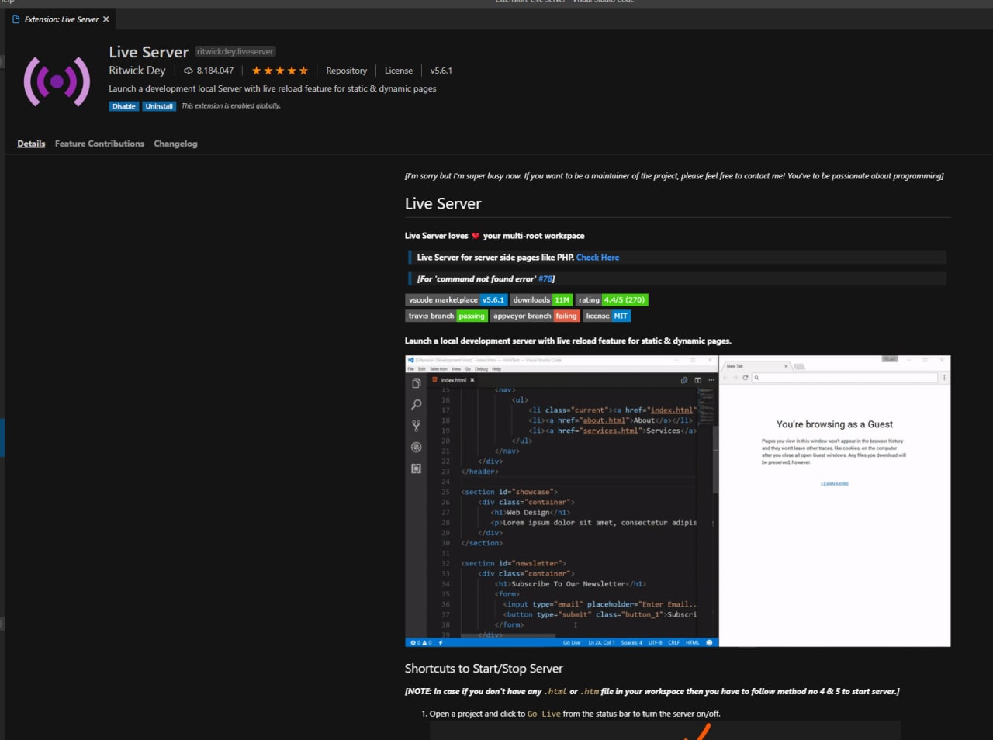The height and width of the screenshot is (740, 993).
Task: Switch to the Changelog tab
Action: pyautogui.click(x=175, y=144)
